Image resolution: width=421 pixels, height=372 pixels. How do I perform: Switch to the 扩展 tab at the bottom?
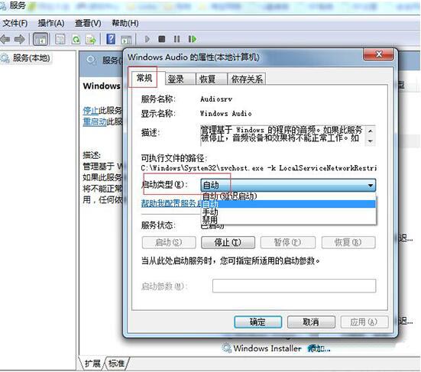[92, 364]
